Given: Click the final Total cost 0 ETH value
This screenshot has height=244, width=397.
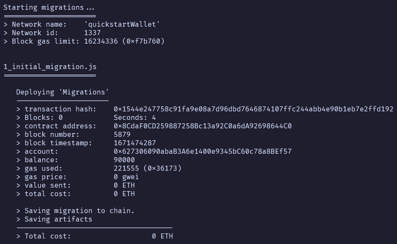Looking at the screenshot, I should [x=162, y=236].
